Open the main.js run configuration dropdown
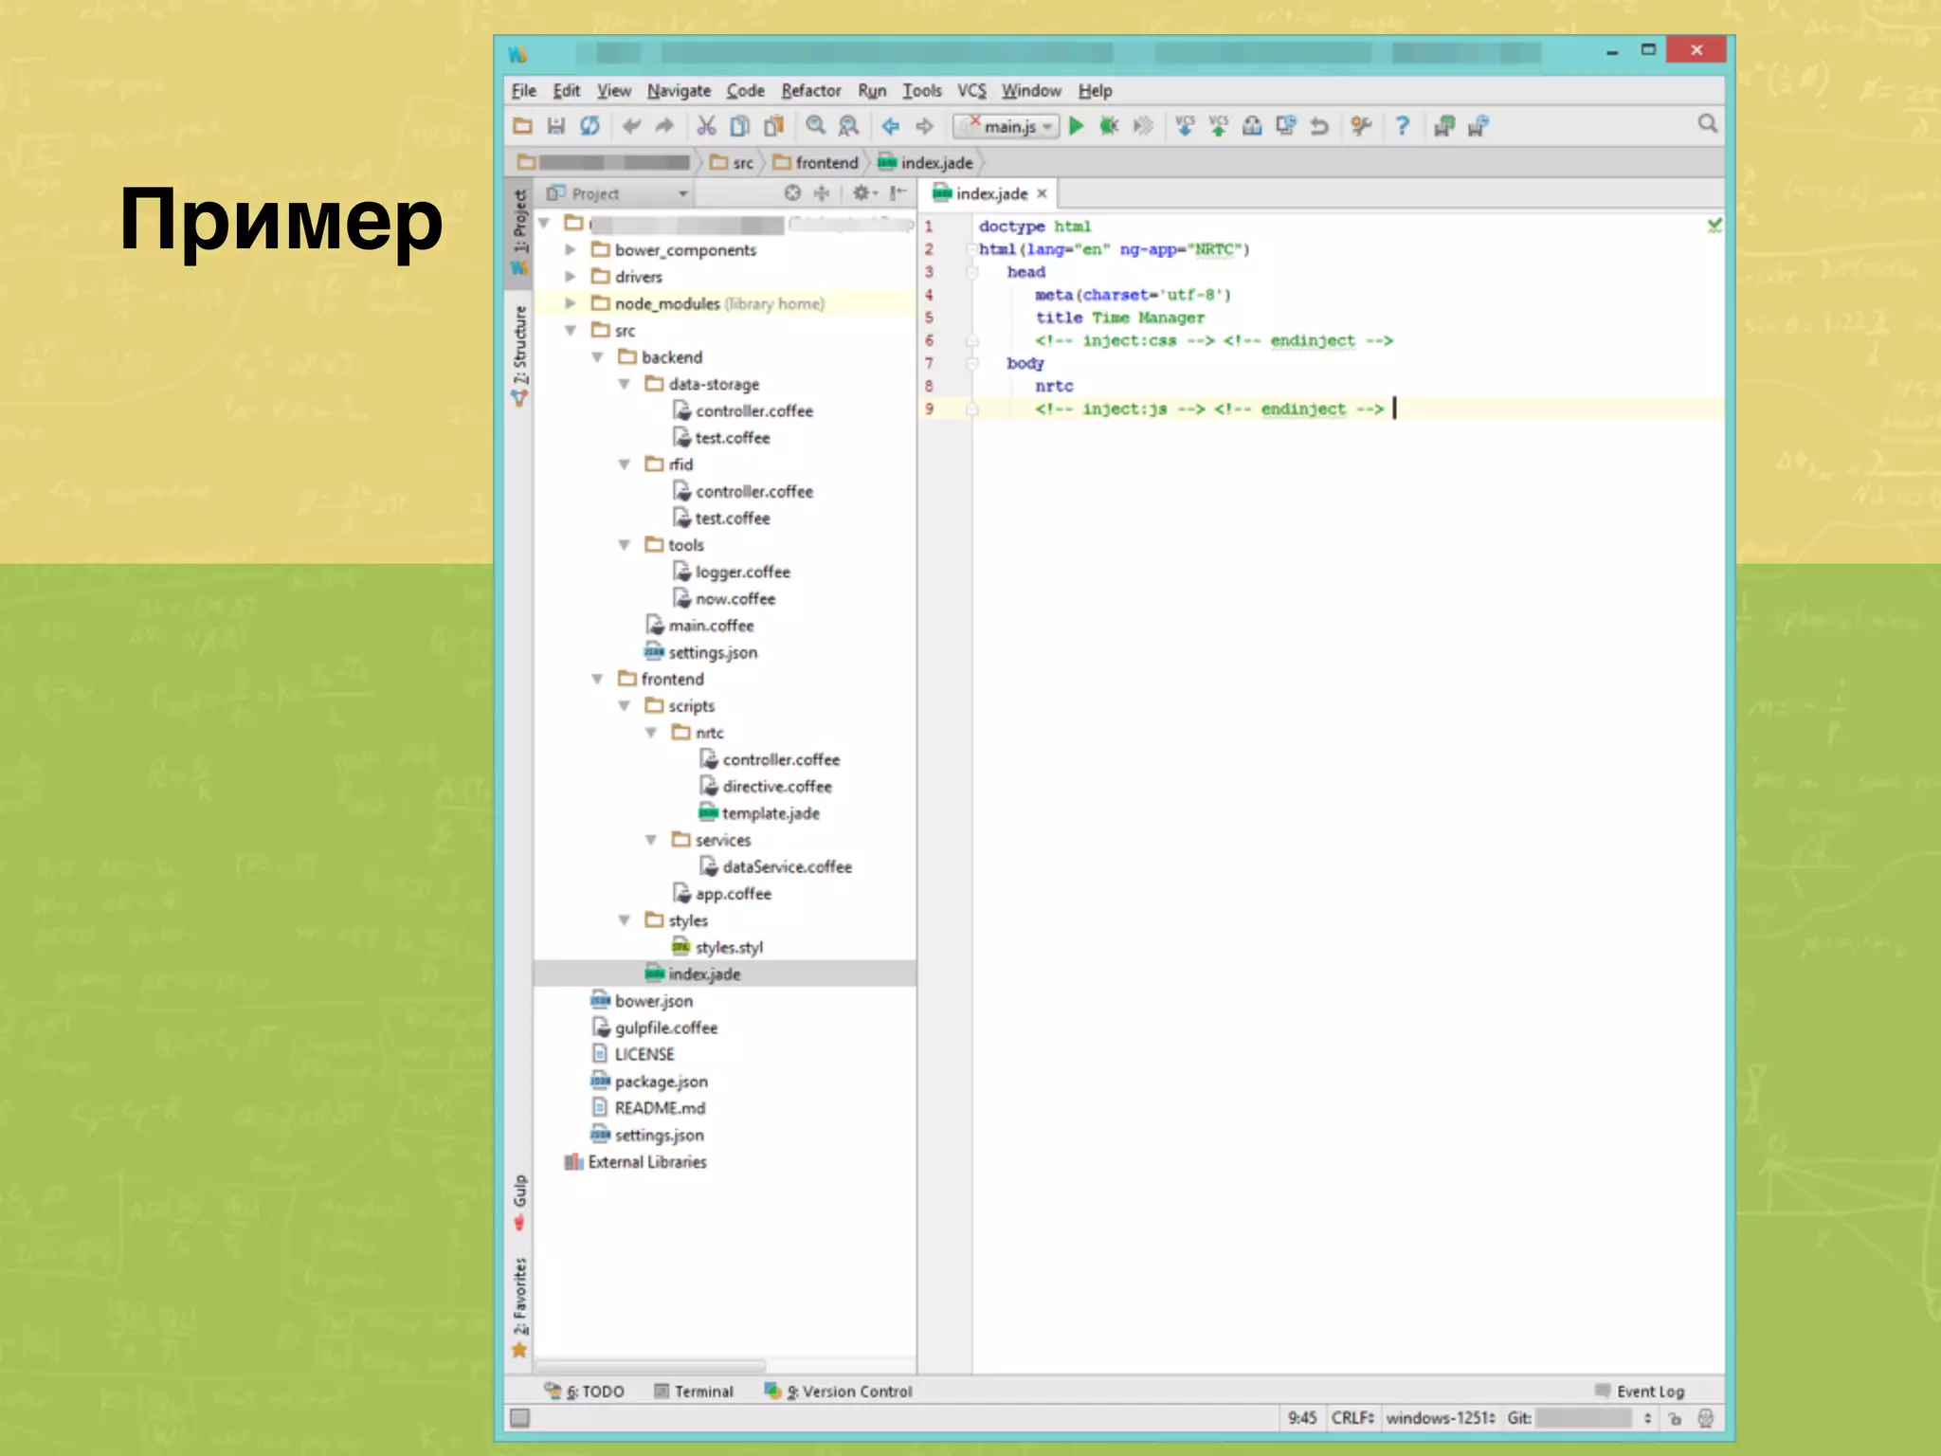1941x1456 pixels. [x=1007, y=126]
